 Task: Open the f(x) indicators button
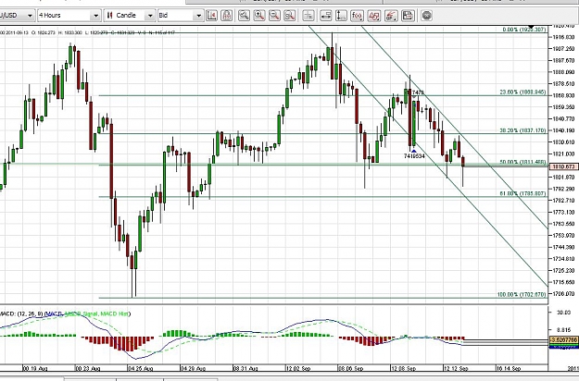coord(357,16)
